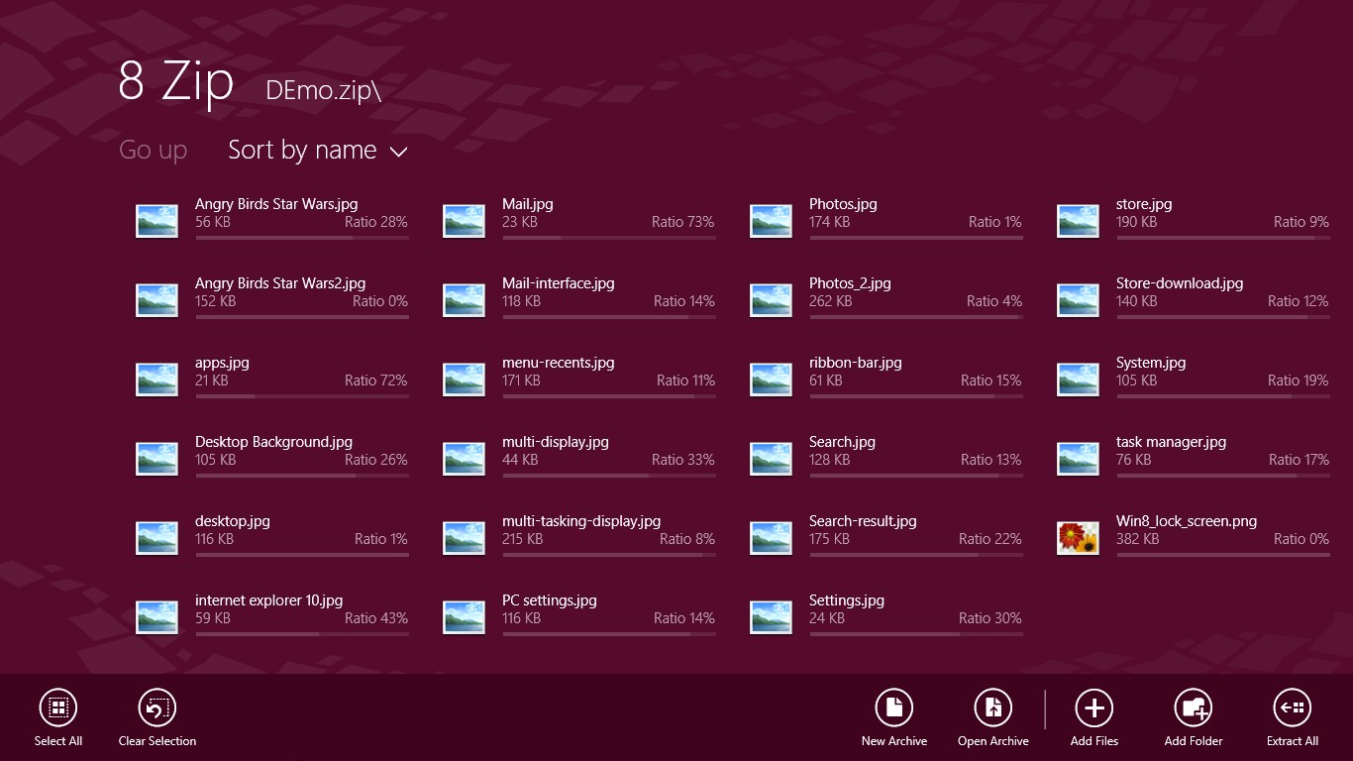Open the Sort by name dropdown
This screenshot has height=761, width=1353.
pyautogui.click(x=317, y=151)
